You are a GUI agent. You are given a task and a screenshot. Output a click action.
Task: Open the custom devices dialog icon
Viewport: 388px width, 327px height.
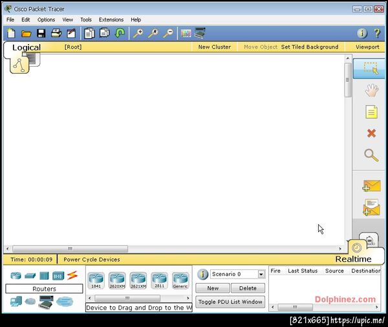(200, 33)
